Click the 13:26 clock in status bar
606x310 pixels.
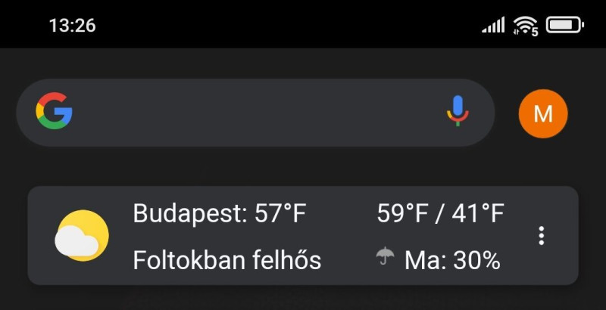pyautogui.click(x=72, y=26)
